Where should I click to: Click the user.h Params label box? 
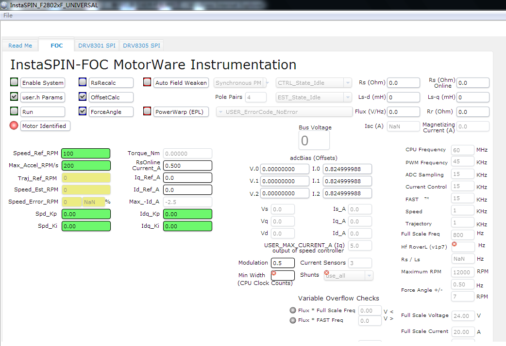43,97
